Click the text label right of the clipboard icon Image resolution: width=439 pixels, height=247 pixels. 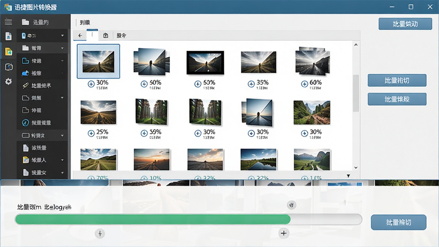[121, 36]
